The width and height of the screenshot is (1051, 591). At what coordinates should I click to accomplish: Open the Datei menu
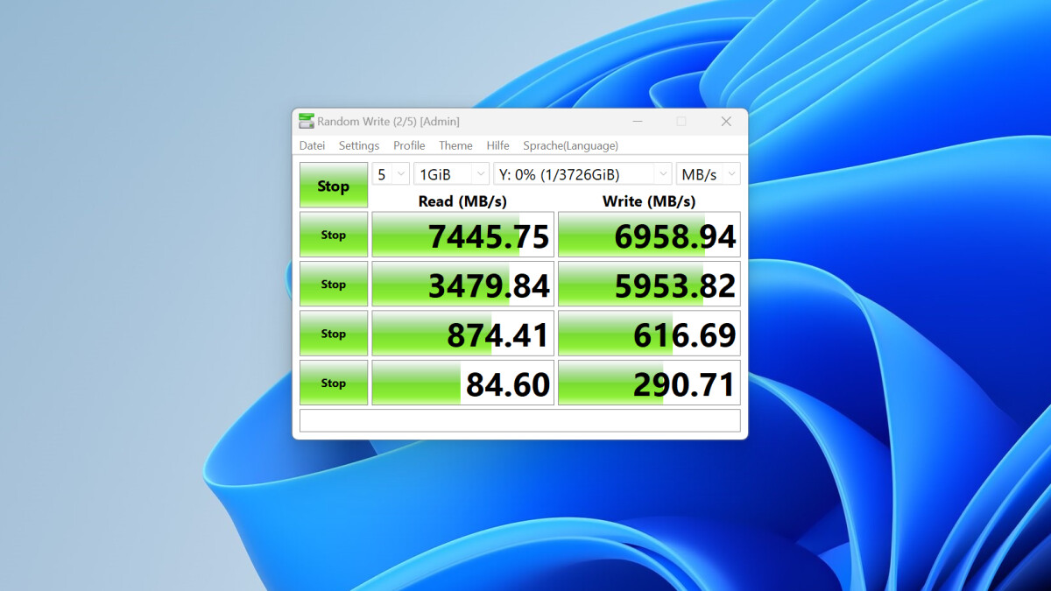tap(312, 145)
